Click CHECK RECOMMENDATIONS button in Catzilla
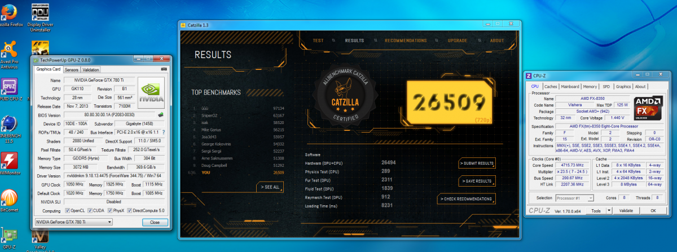 click(467, 198)
